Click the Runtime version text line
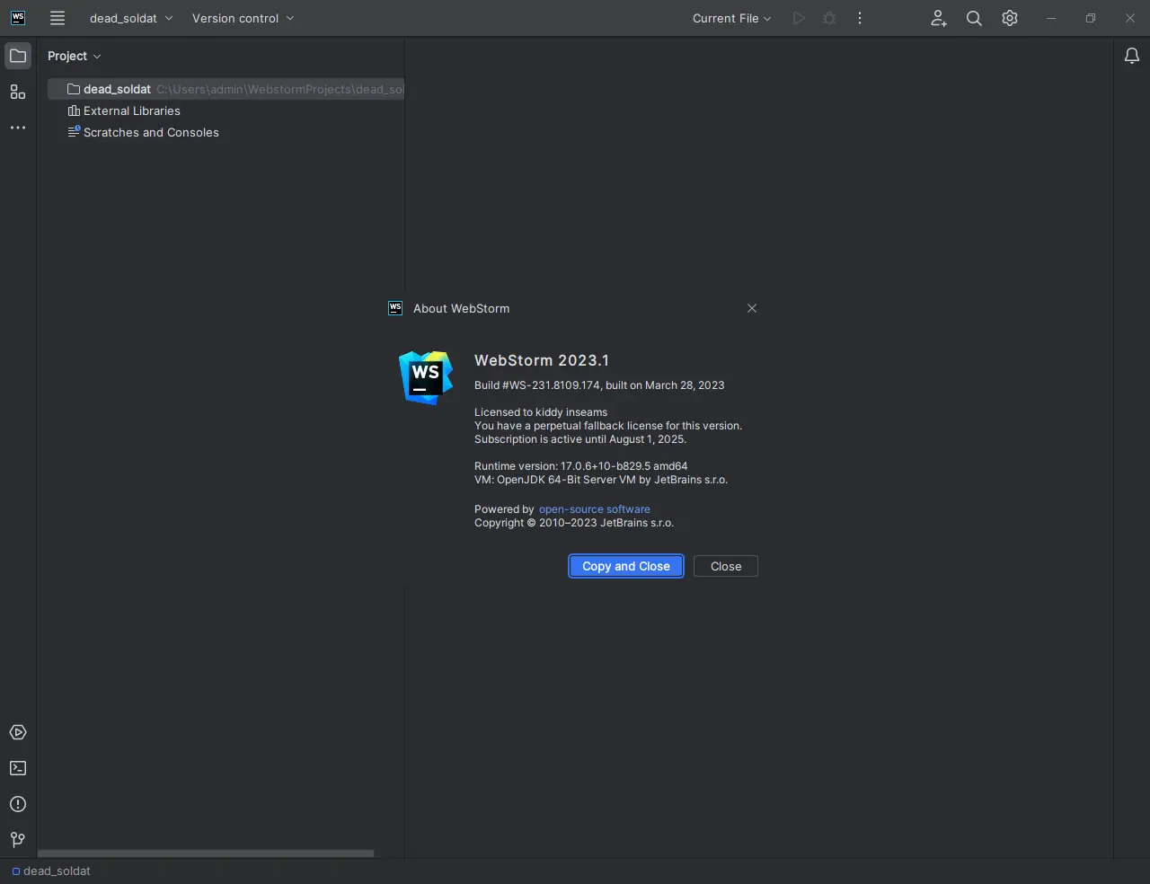The width and height of the screenshot is (1150, 884). 581,466
